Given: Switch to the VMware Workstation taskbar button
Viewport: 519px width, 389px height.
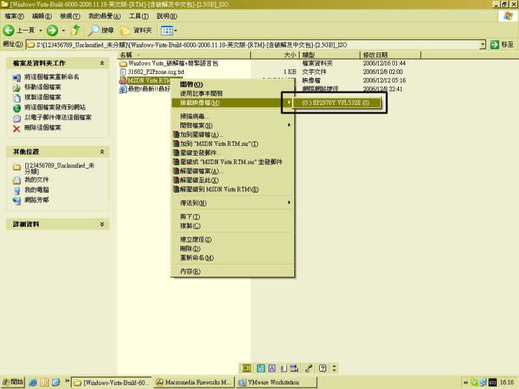Looking at the screenshot, I should click(277, 383).
